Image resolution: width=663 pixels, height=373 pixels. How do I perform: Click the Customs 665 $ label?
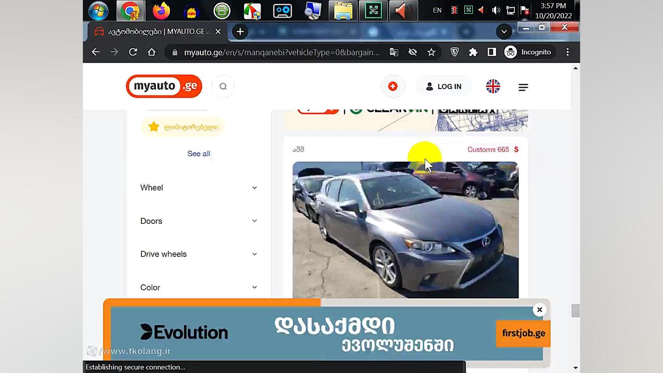(x=493, y=149)
